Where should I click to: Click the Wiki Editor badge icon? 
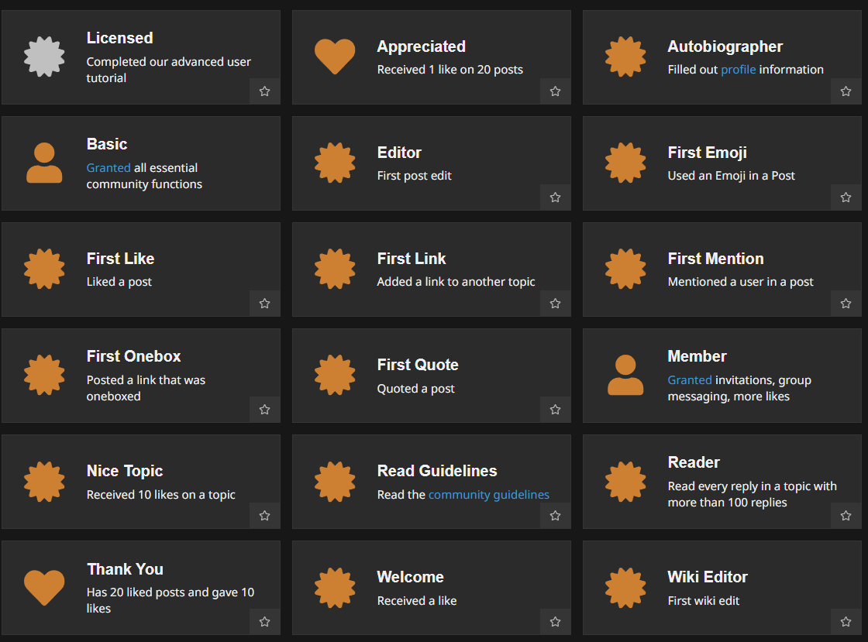[625, 587]
